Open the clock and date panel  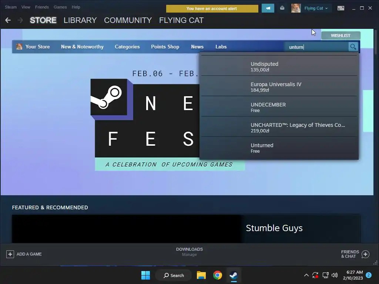pyautogui.click(x=353, y=275)
